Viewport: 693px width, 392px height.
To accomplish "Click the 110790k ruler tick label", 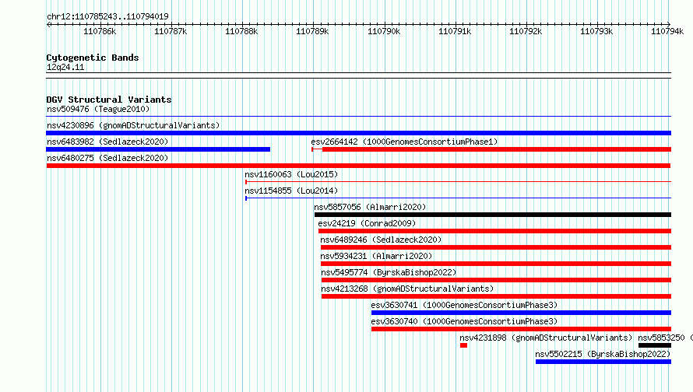I will point(384,31).
